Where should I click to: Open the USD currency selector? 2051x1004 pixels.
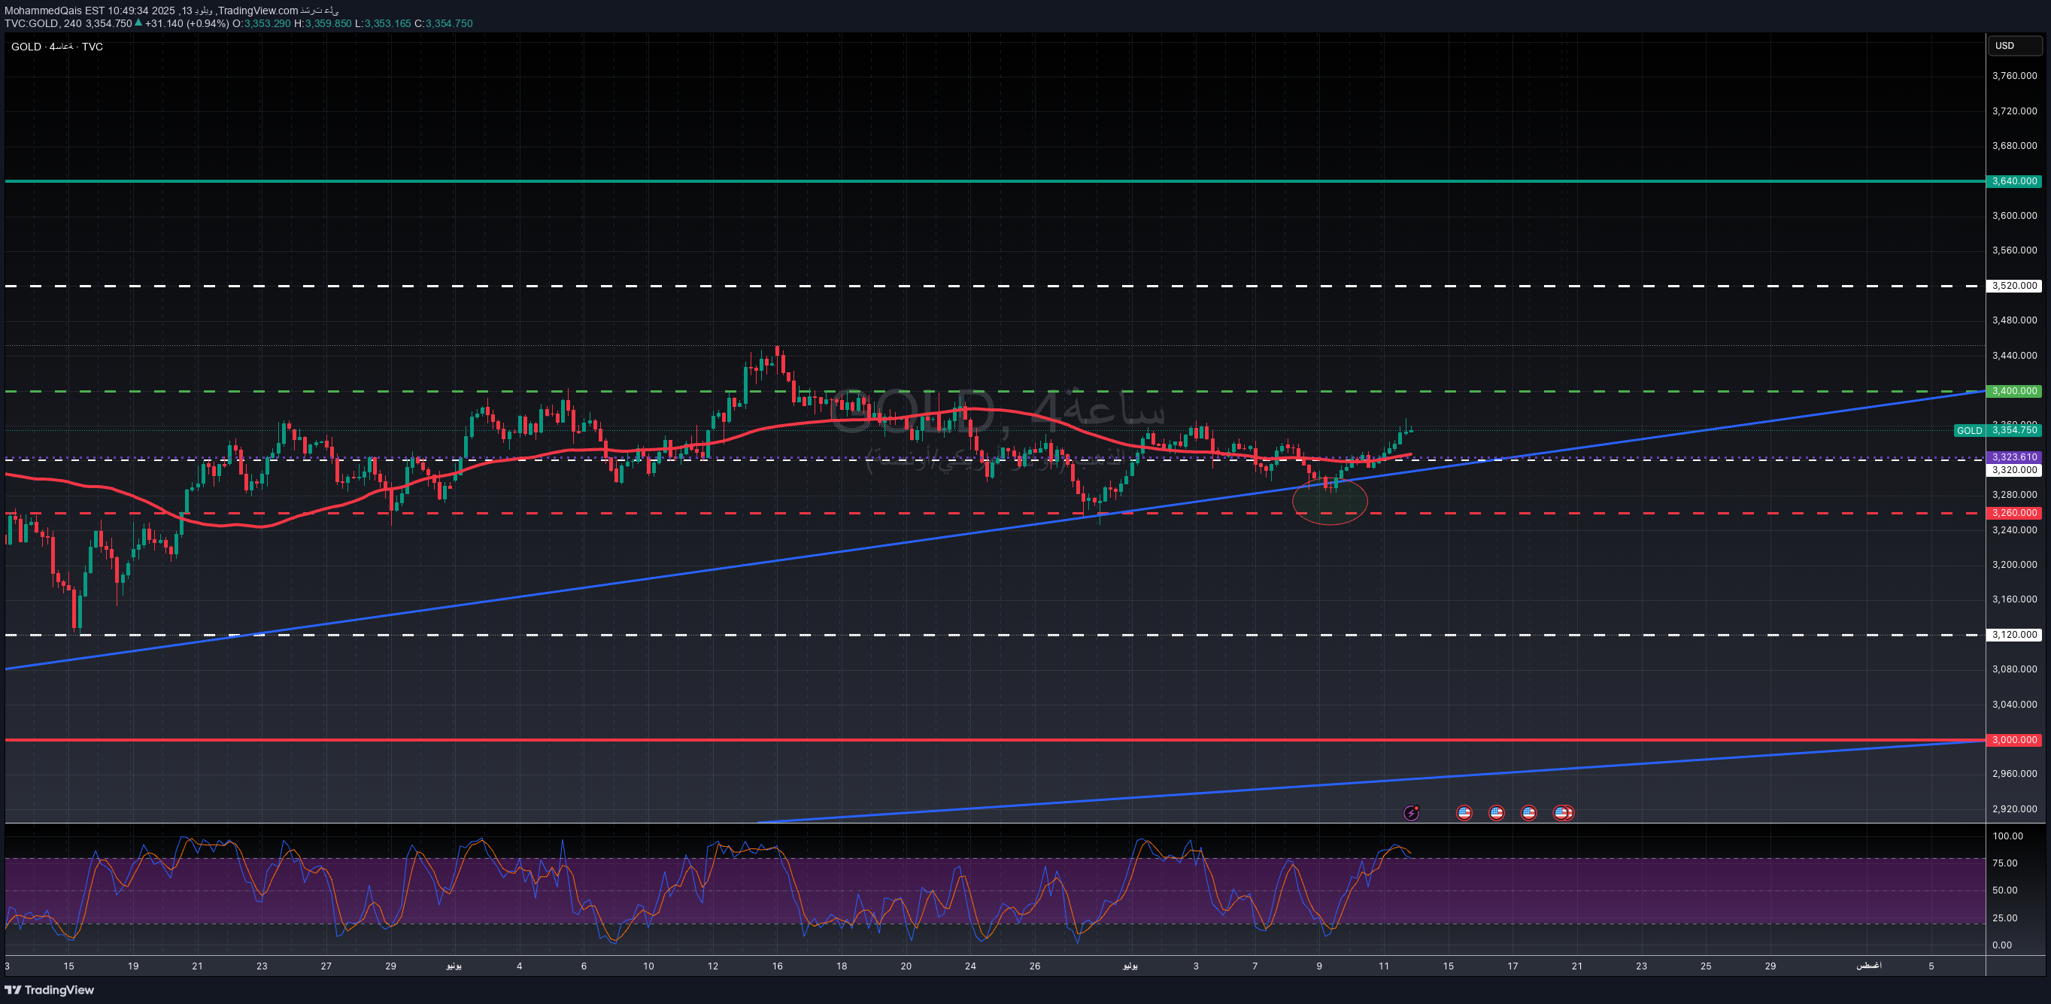[x=2014, y=45]
